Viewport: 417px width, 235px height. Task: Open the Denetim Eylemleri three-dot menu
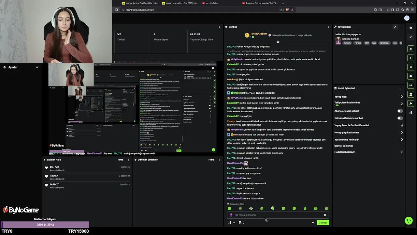pyautogui.click(x=219, y=160)
